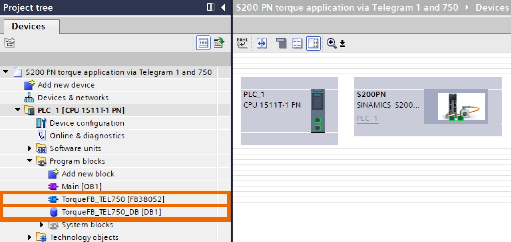The image size is (511, 242).
Task: Click the dotted grid toolbar icon in the device view
Action: [297, 43]
